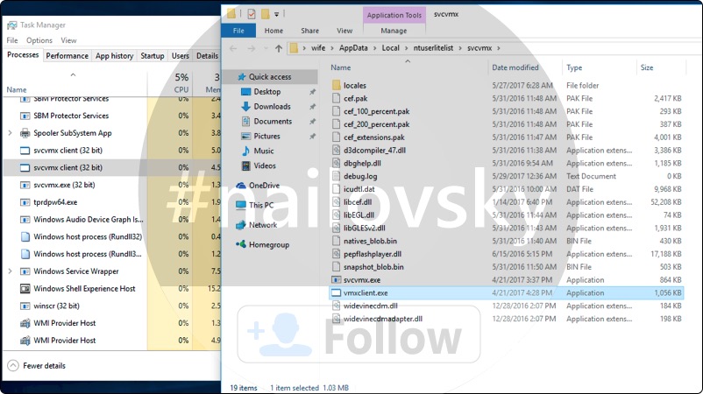Select Quick access in the navigation pane

point(270,77)
